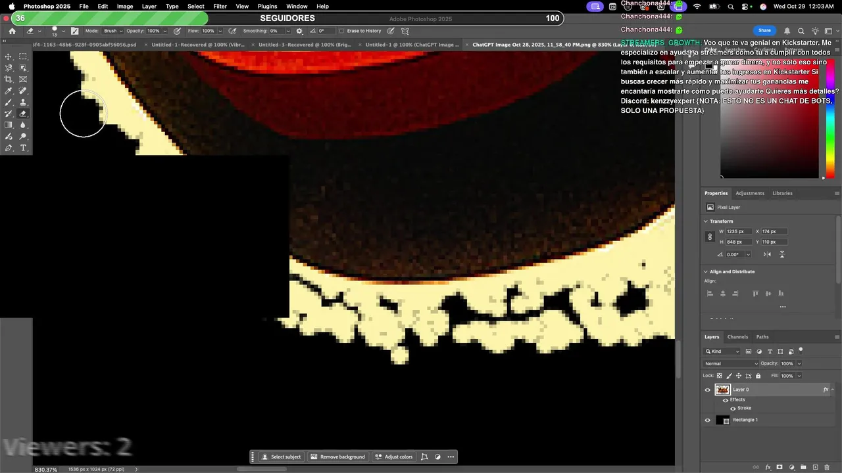Open Kind filter dropdown in Layers
The height and width of the screenshot is (473, 842).
coord(722,351)
